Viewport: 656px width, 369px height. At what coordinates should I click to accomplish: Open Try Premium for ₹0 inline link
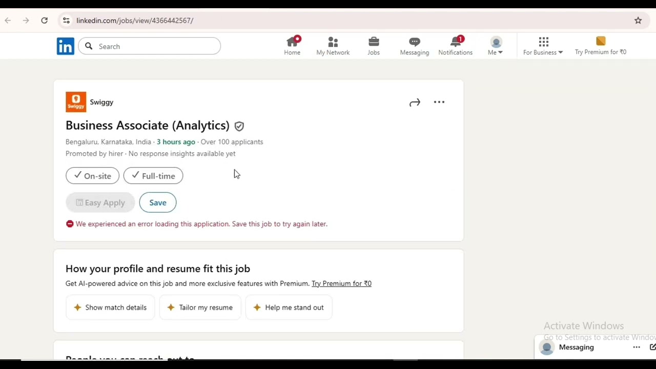(341, 283)
